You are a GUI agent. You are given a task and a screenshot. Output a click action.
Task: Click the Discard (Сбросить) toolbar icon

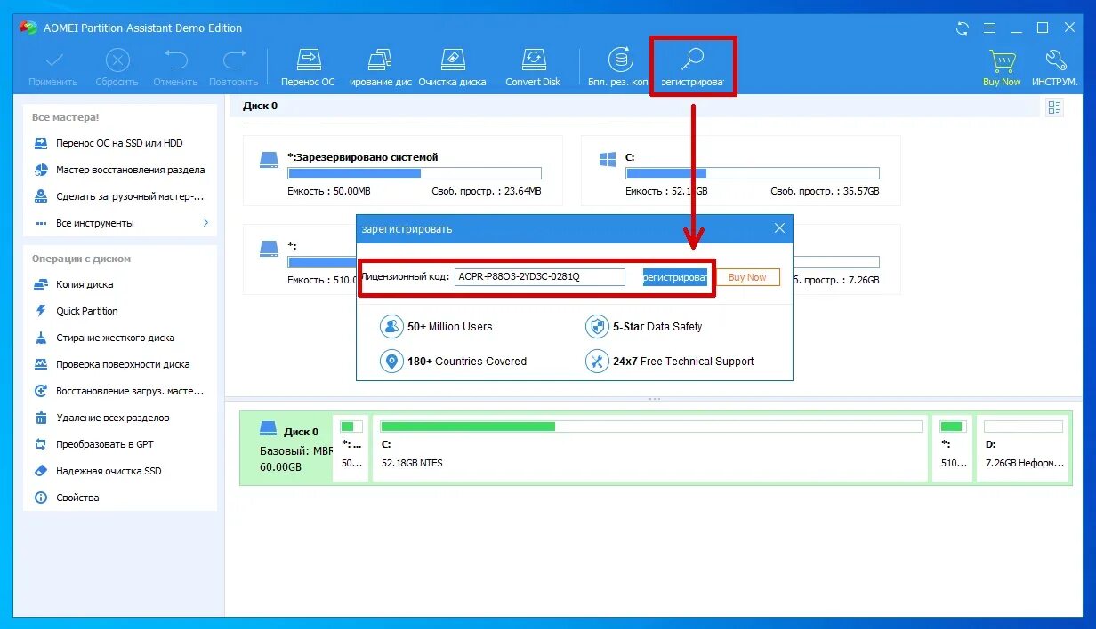tap(117, 60)
